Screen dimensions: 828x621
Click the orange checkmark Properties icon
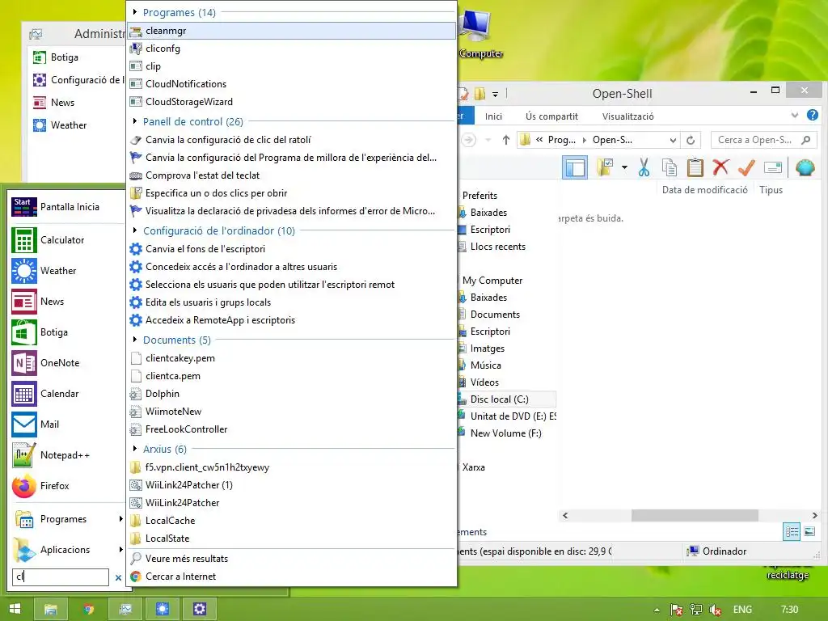point(746,168)
